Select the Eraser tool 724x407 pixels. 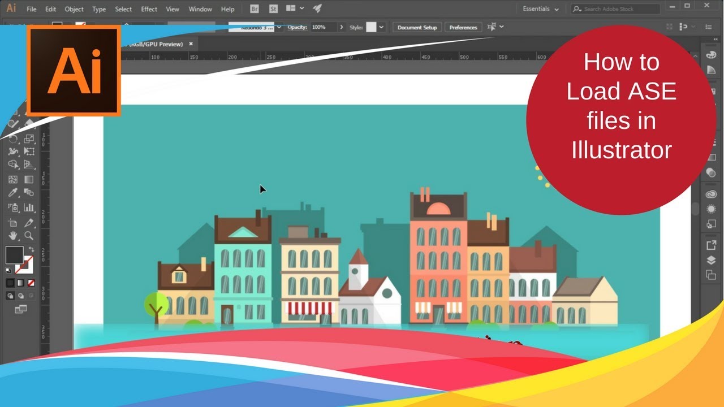pyautogui.click(x=29, y=124)
